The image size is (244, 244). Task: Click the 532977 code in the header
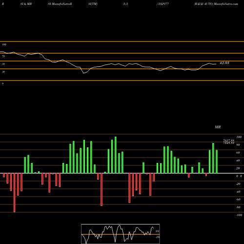[163, 4]
